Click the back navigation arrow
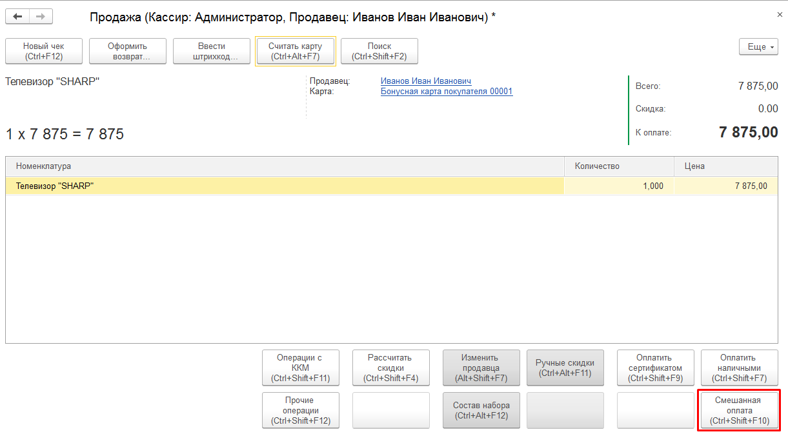Screen dimensions: 788x434 tap(17, 17)
